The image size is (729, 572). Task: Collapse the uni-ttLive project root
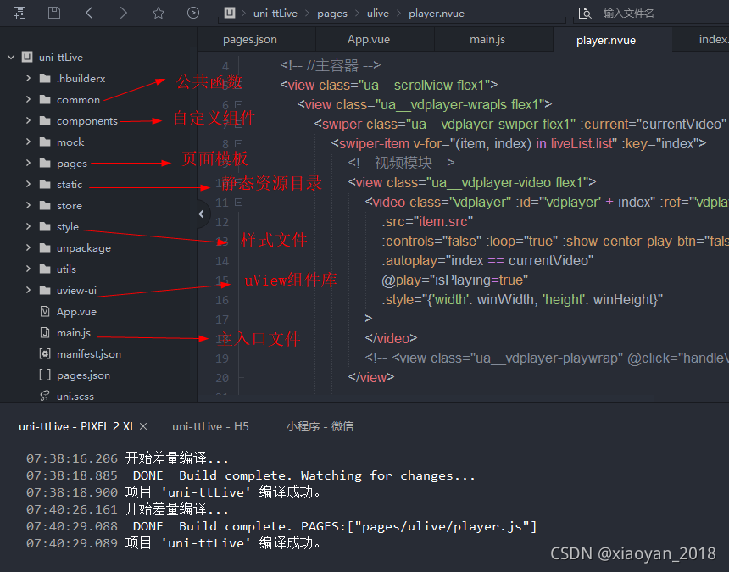point(11,57)
